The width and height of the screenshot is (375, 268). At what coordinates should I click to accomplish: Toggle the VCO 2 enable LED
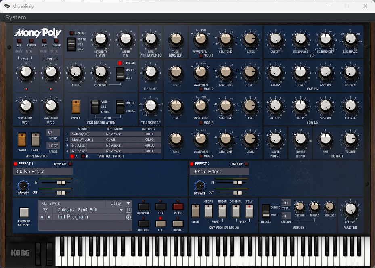pyautogui.click(x=201, y=89)
